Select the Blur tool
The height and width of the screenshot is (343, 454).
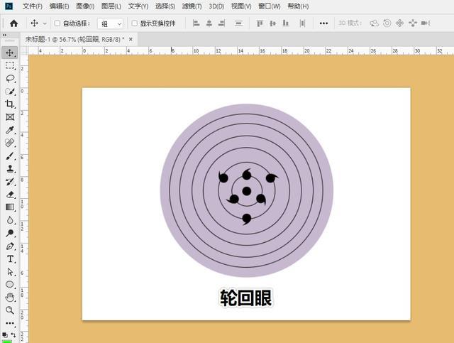point(10,220)
